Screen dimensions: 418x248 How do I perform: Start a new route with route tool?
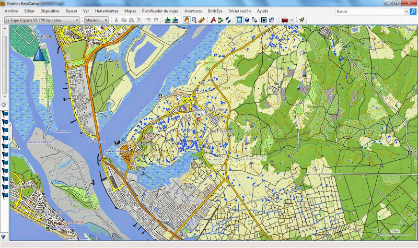[213, 20]
